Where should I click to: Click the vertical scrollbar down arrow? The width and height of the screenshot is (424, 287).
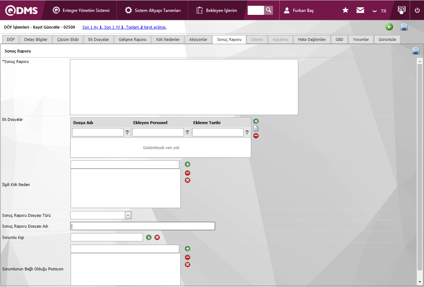coord(420,282)
